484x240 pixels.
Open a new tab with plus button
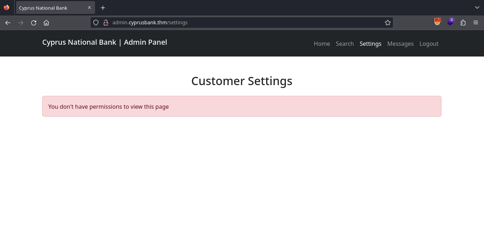103,8
